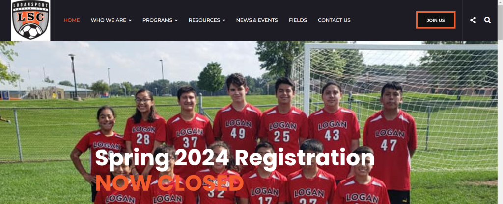Open the News & Events page
This screenshot has height=204, width=503.
[x=257, y=20]
